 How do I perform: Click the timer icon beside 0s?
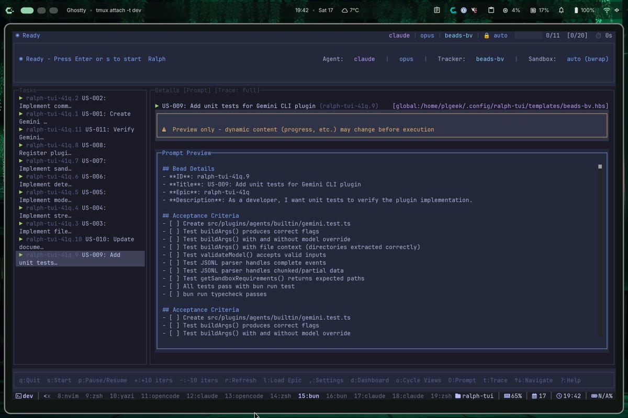(x=599, y=36)
